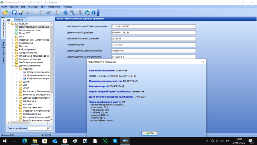The width and height of the screenshot is (257, 145).
Task: Select the Лямбда-зонд folder
Action: tap(30, 101)
